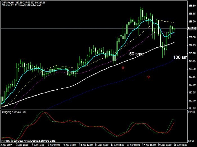Click the current price tag 237.65
The image size is (197, 147).
[192, 28]
